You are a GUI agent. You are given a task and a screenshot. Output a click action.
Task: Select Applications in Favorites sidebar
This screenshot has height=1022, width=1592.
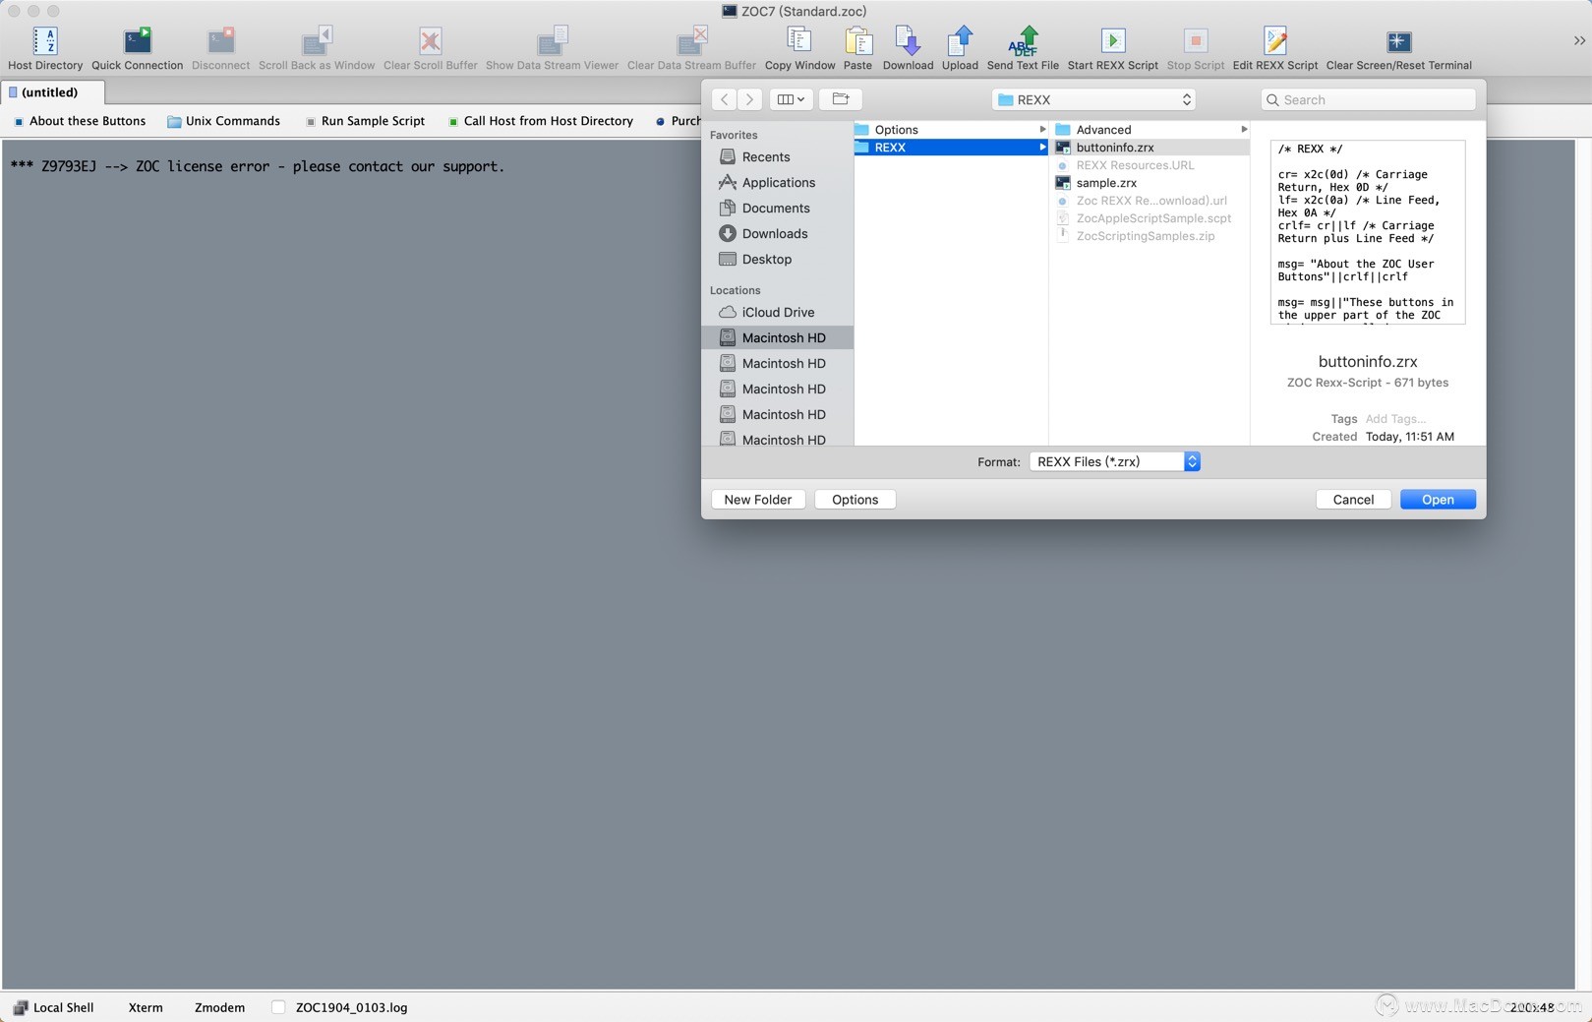click(x=779, y=183)
